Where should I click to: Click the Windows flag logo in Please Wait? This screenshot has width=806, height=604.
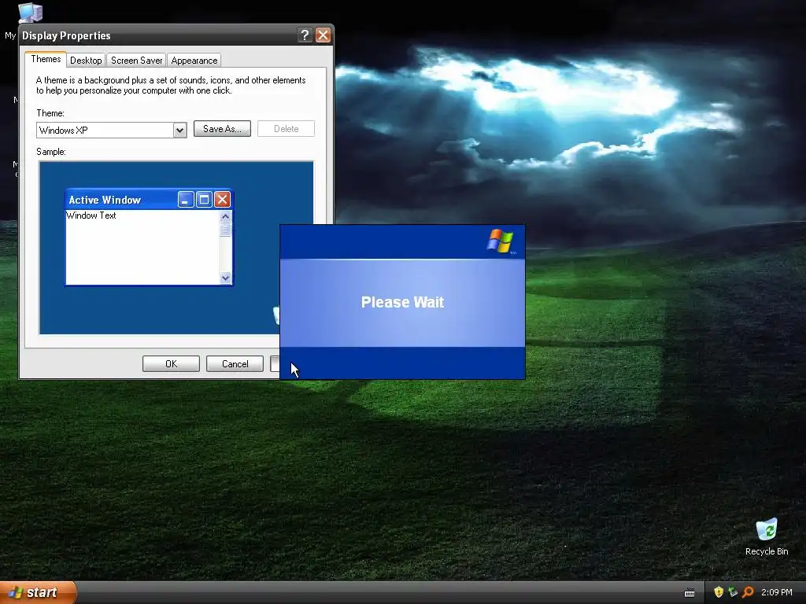pyautogui.click(x=500, y=241)
